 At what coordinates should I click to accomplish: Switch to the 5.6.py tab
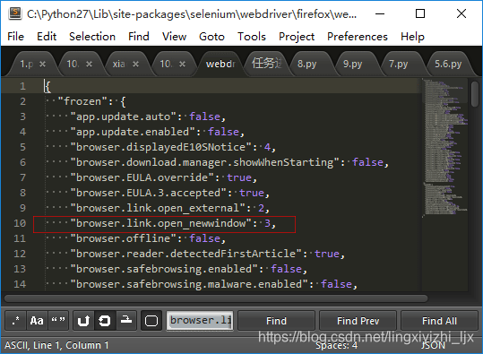click(448, 64)
